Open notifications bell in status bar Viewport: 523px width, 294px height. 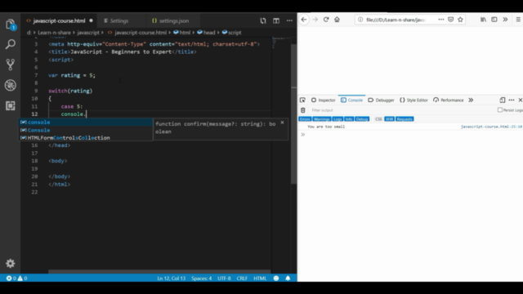click(x=288, y=278)
